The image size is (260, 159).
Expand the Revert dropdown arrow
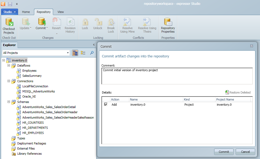(57, 34)
